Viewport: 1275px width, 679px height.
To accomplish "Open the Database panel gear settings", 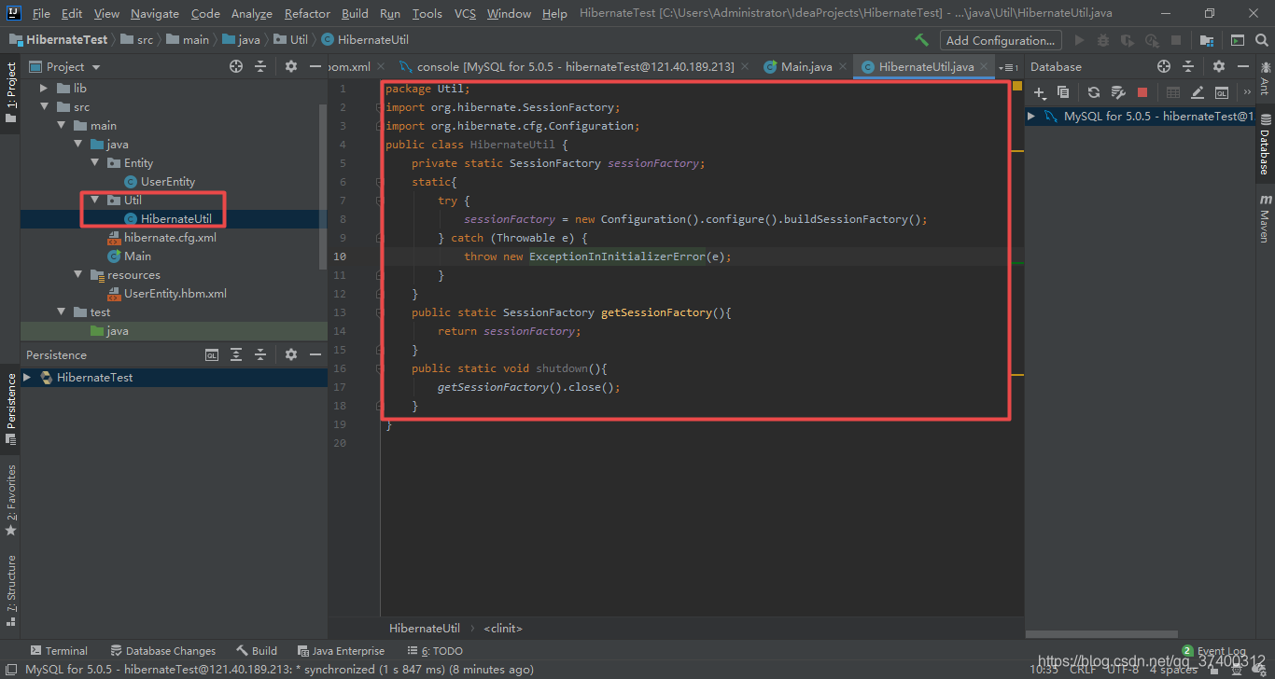I will coord(1219,66).
